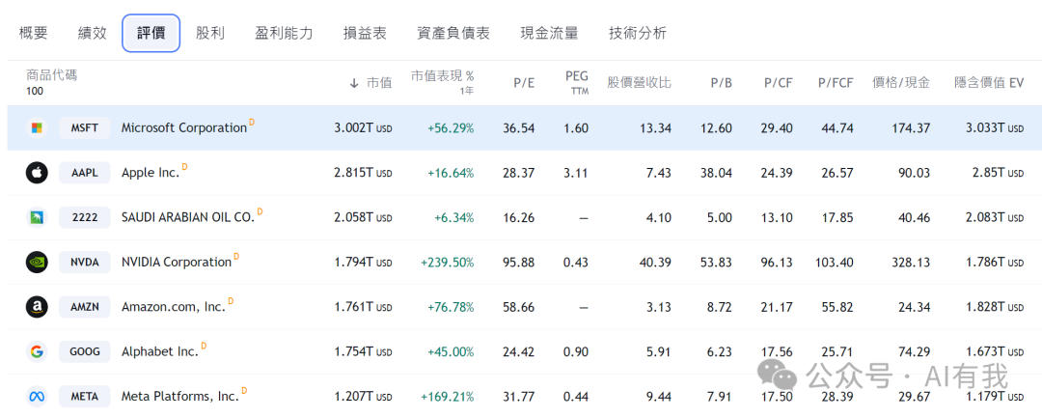This screenshot has width=1042, height=418.
Task: Sort by 市值表現 % column header
Action: (442, 76)
